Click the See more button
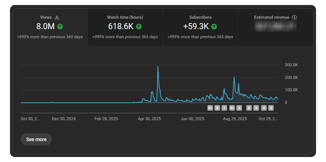326x162 pixels. tap(36, 139)
